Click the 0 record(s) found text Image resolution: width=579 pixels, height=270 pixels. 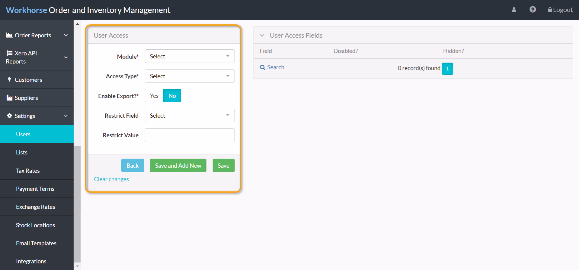pos(419,68)
